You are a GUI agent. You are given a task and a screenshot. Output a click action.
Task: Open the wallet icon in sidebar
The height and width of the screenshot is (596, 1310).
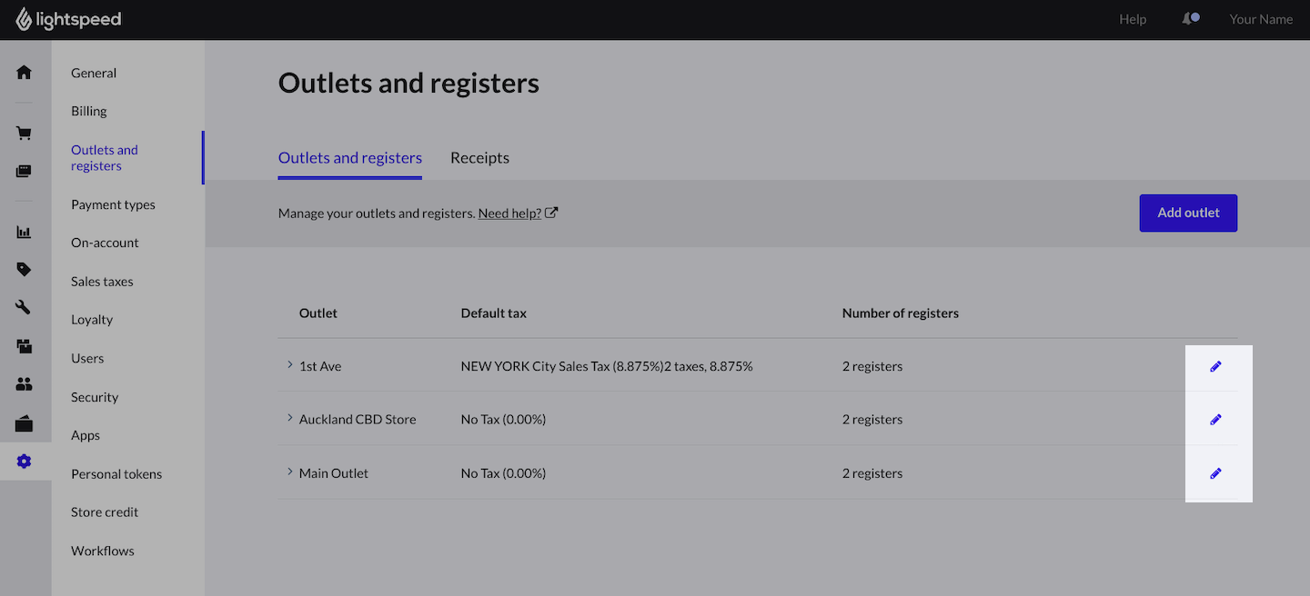pos(24,423)
